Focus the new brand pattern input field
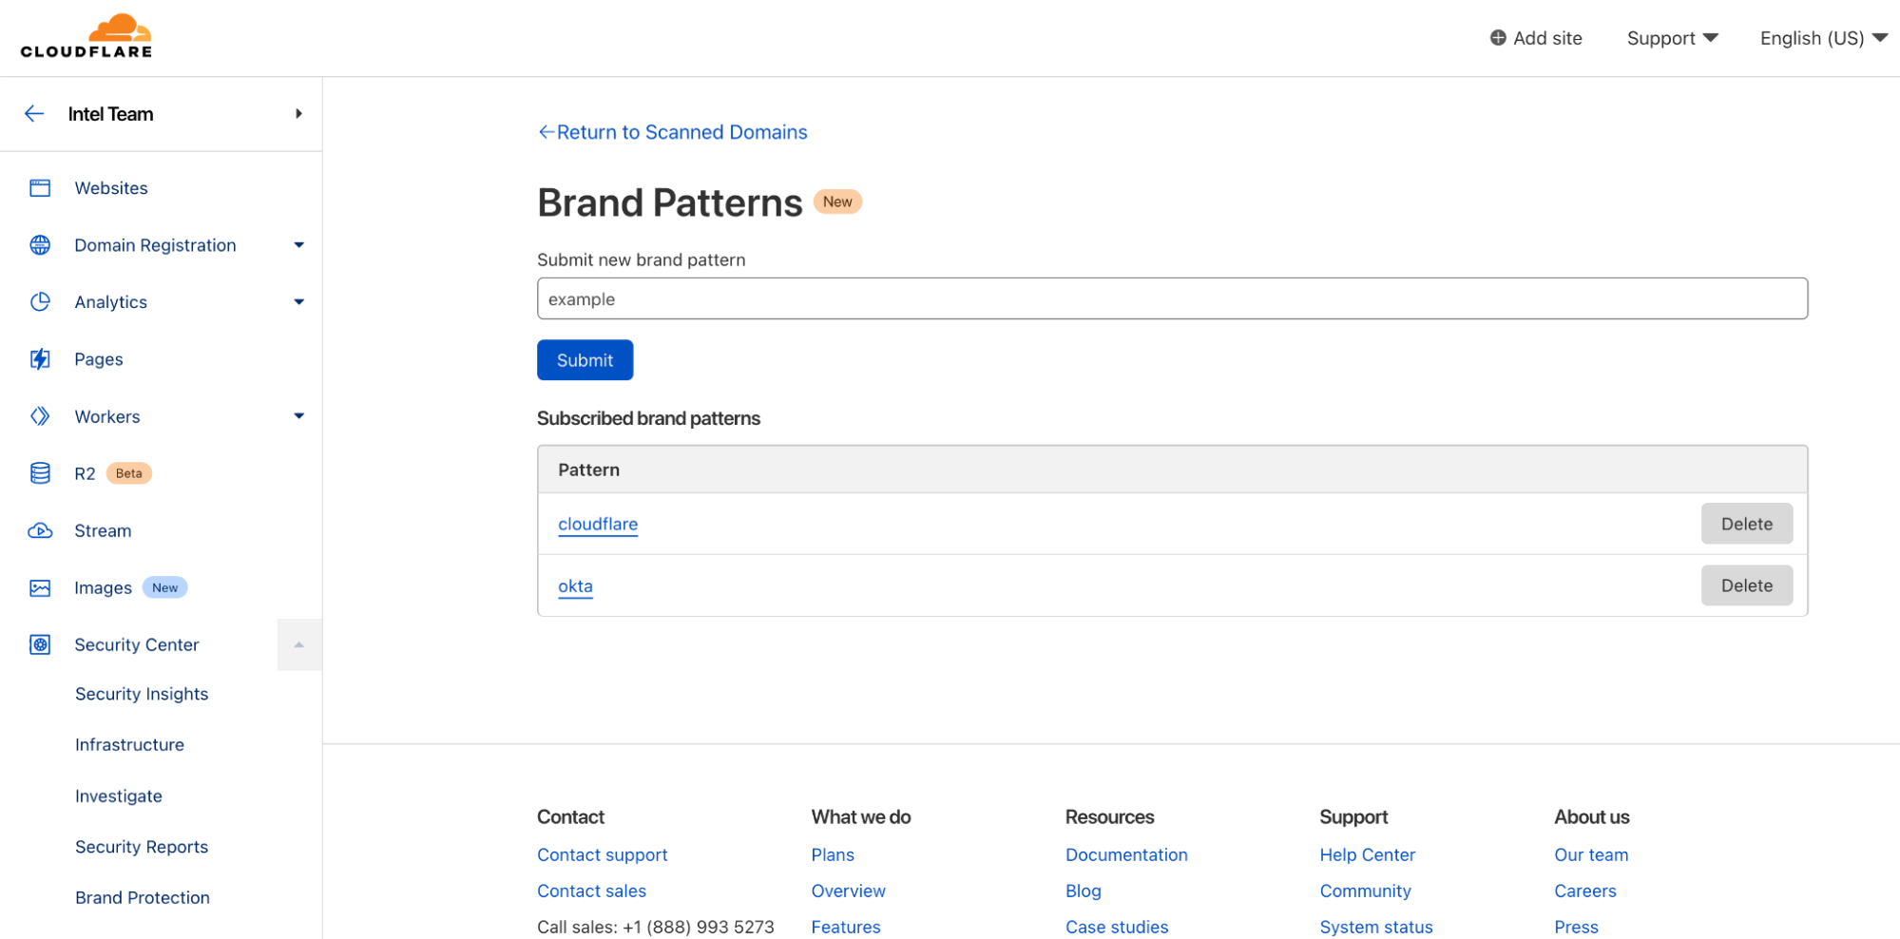The image size is (1900, 939). click(x=1171, y=299)
